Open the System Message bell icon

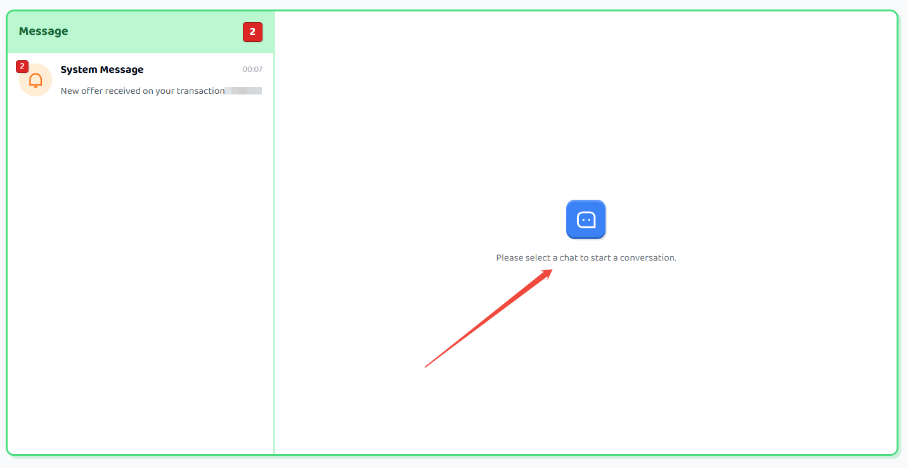(36, 81)
